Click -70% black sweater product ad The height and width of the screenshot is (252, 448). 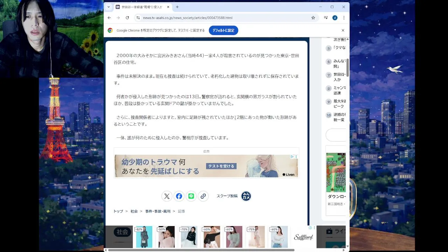[x=189, y=237]
